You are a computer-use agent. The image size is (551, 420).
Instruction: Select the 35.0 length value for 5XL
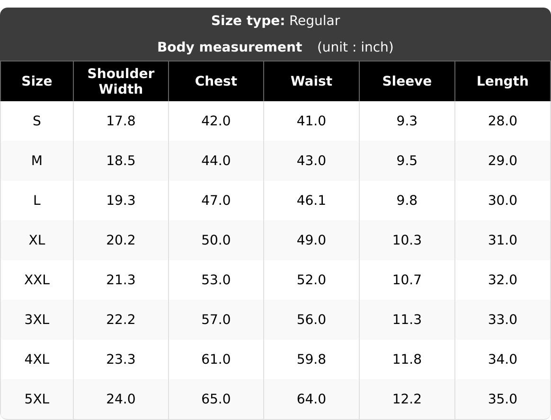tap(503, 399)
